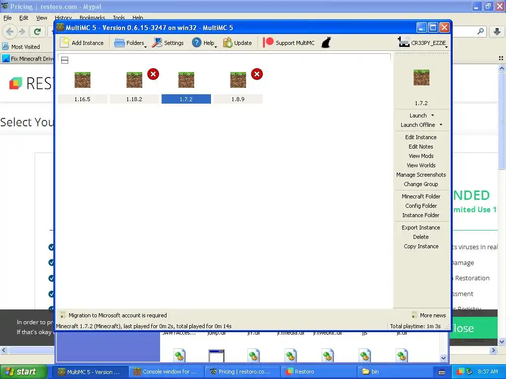Click Change Group
Image resolution: width=506 pixels, height=379 pixels.
[421, 184]
